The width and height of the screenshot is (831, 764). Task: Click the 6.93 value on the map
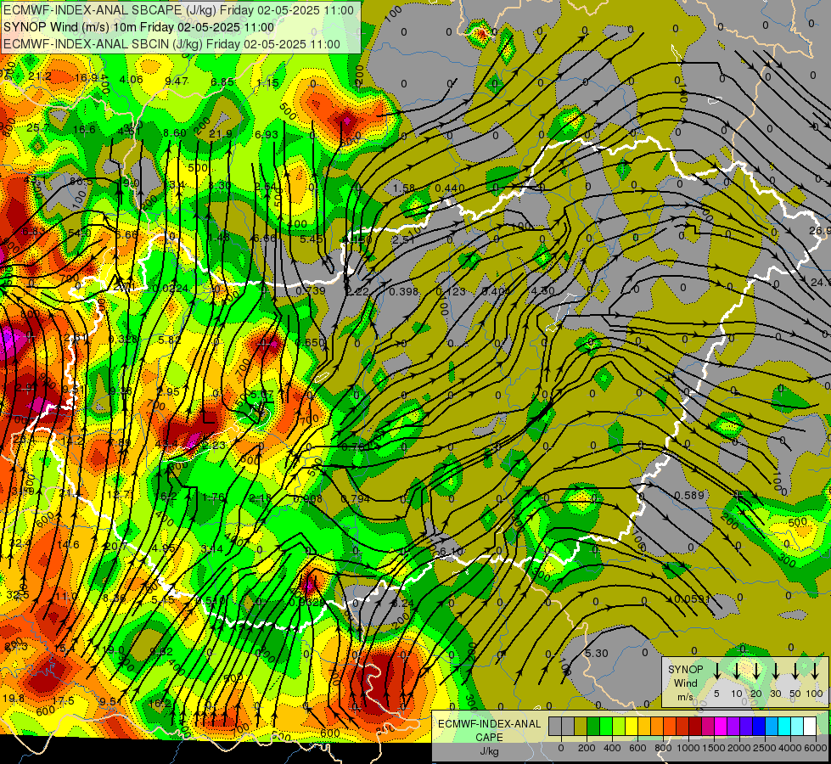point(266,135)
